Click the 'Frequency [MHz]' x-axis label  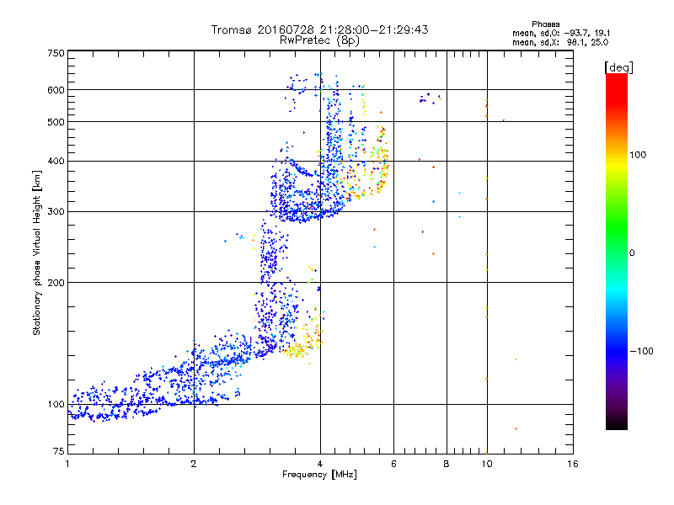coord(319,475)
